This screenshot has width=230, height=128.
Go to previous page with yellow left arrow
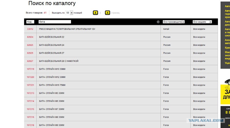(95, 13)
